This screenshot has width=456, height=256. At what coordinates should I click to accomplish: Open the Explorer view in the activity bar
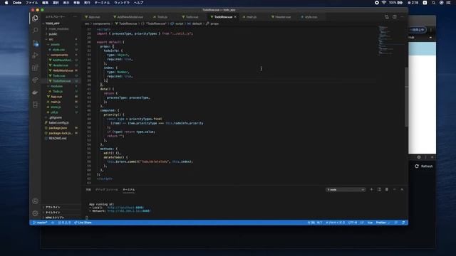point(35,18)
